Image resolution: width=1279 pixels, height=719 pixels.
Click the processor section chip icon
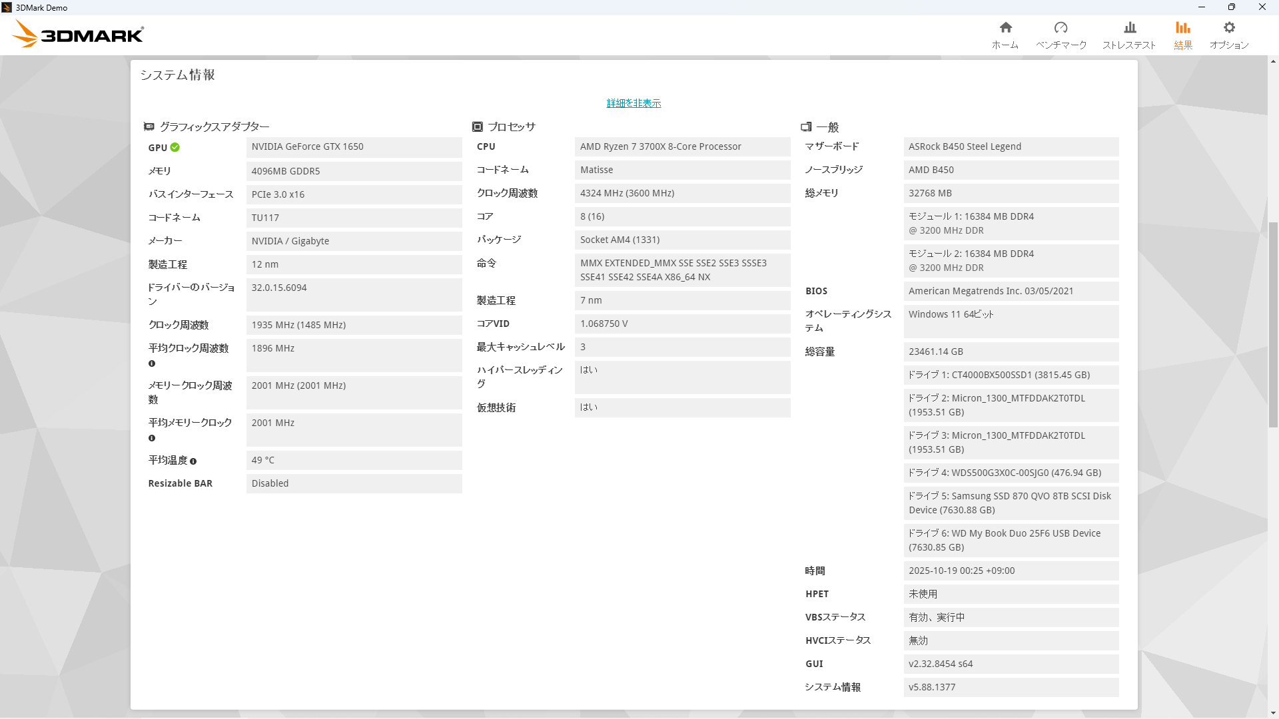click(477, 126)
